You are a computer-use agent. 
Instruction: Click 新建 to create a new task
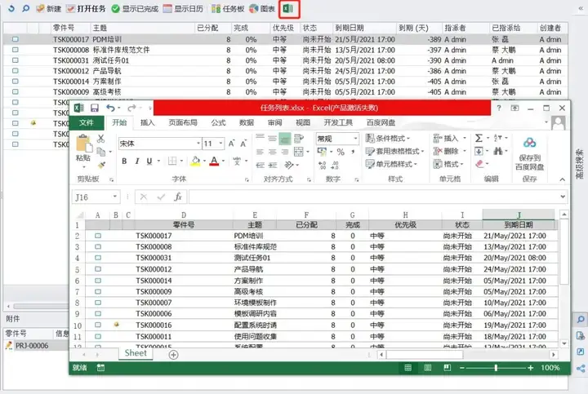click(48, 8)
